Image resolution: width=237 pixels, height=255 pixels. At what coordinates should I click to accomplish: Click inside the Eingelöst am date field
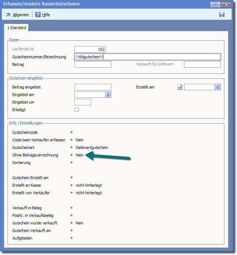[x=90, y=95]
